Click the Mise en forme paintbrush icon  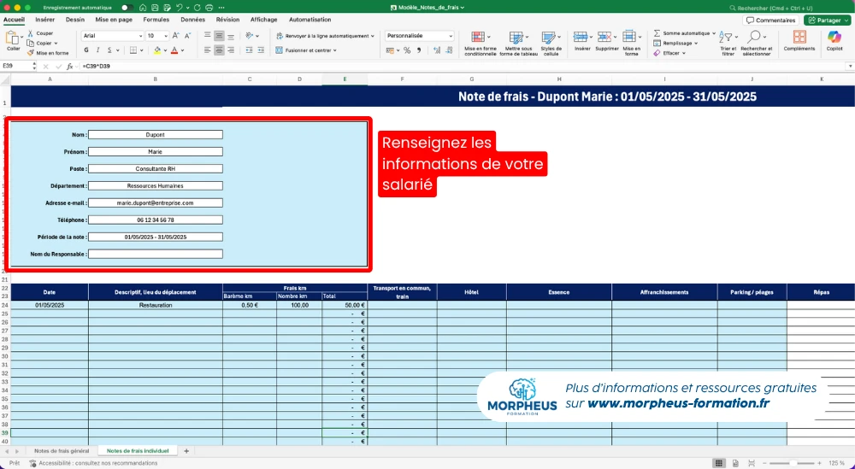click(31, 53)
